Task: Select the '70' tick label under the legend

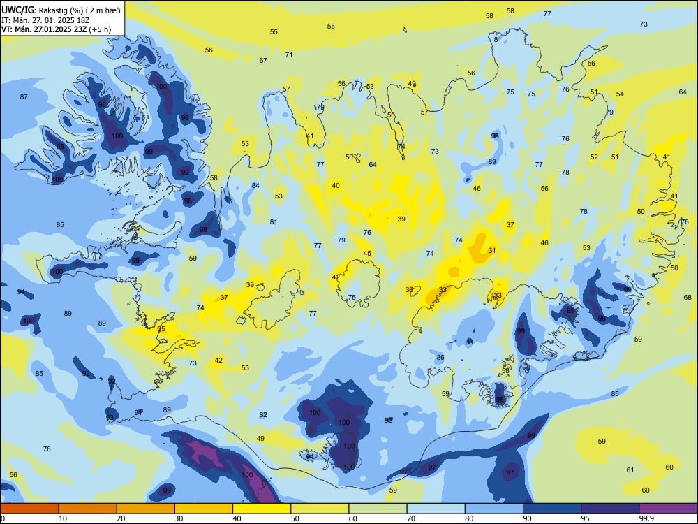Action: [x=411, y=518]
